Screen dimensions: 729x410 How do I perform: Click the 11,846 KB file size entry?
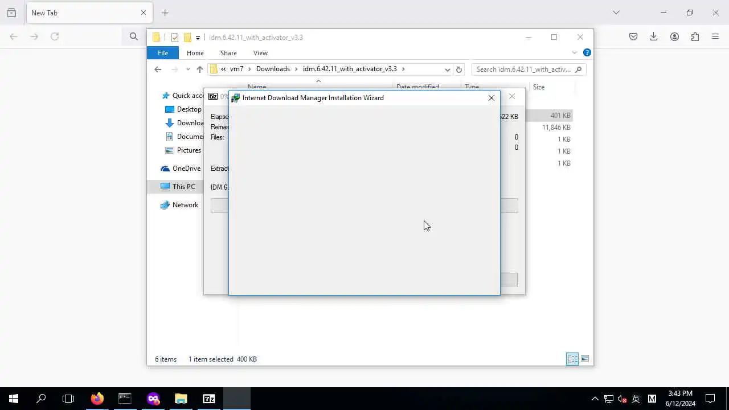[x=556, y=128]
